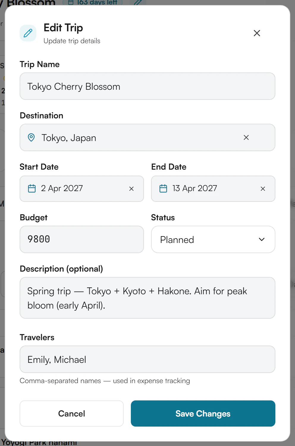Viewport: 295px width, 446px height.
Task: Open the End Date calendar icon
Action: (163, 188)
